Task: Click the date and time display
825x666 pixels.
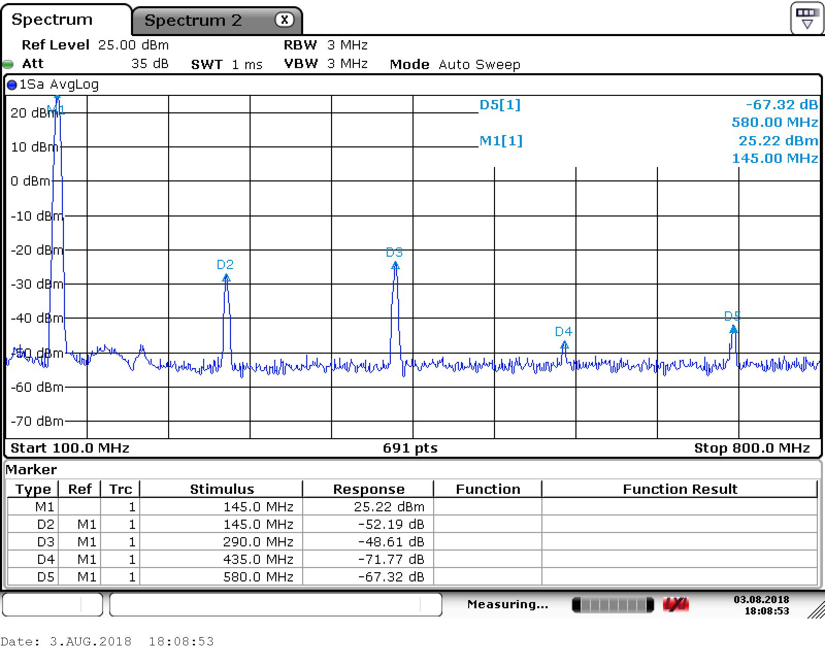Action: pyautogui.click(x=762, y=605)
